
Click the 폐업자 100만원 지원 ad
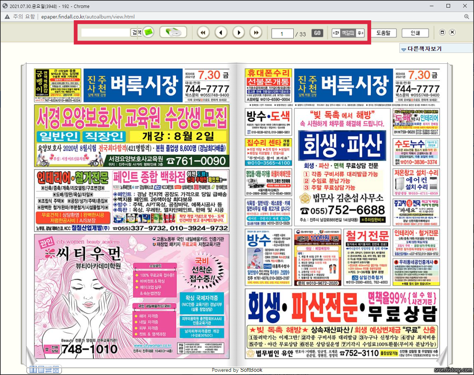317,257
